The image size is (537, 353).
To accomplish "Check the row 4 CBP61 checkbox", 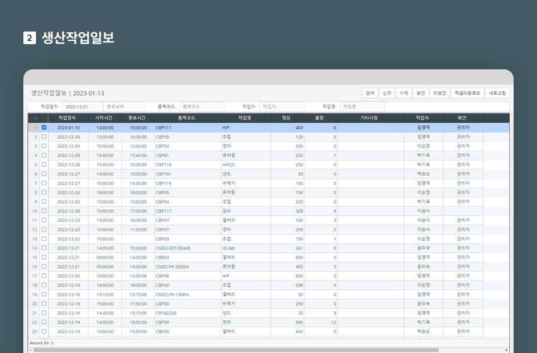I will (44, 155).
